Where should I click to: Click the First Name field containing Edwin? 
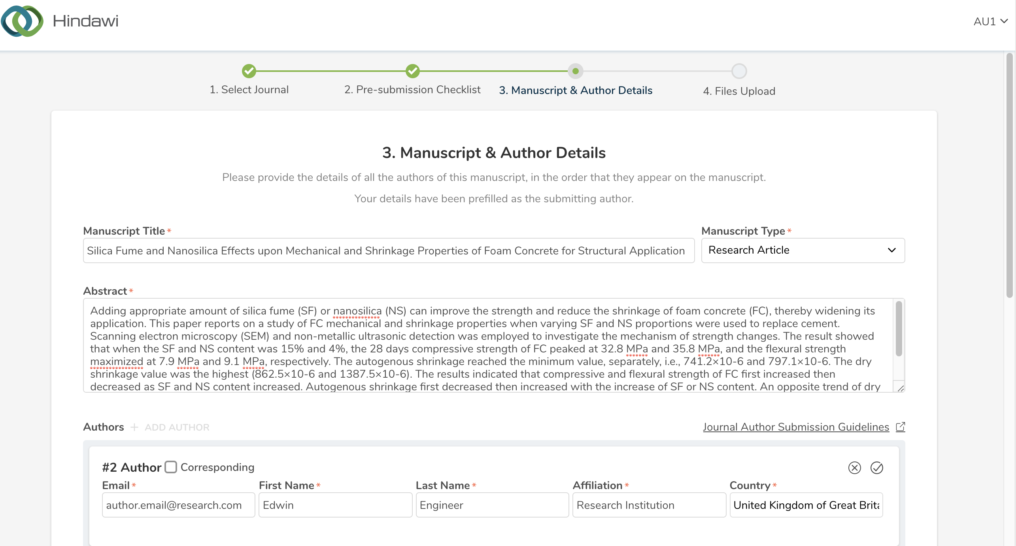coord(335,505)
